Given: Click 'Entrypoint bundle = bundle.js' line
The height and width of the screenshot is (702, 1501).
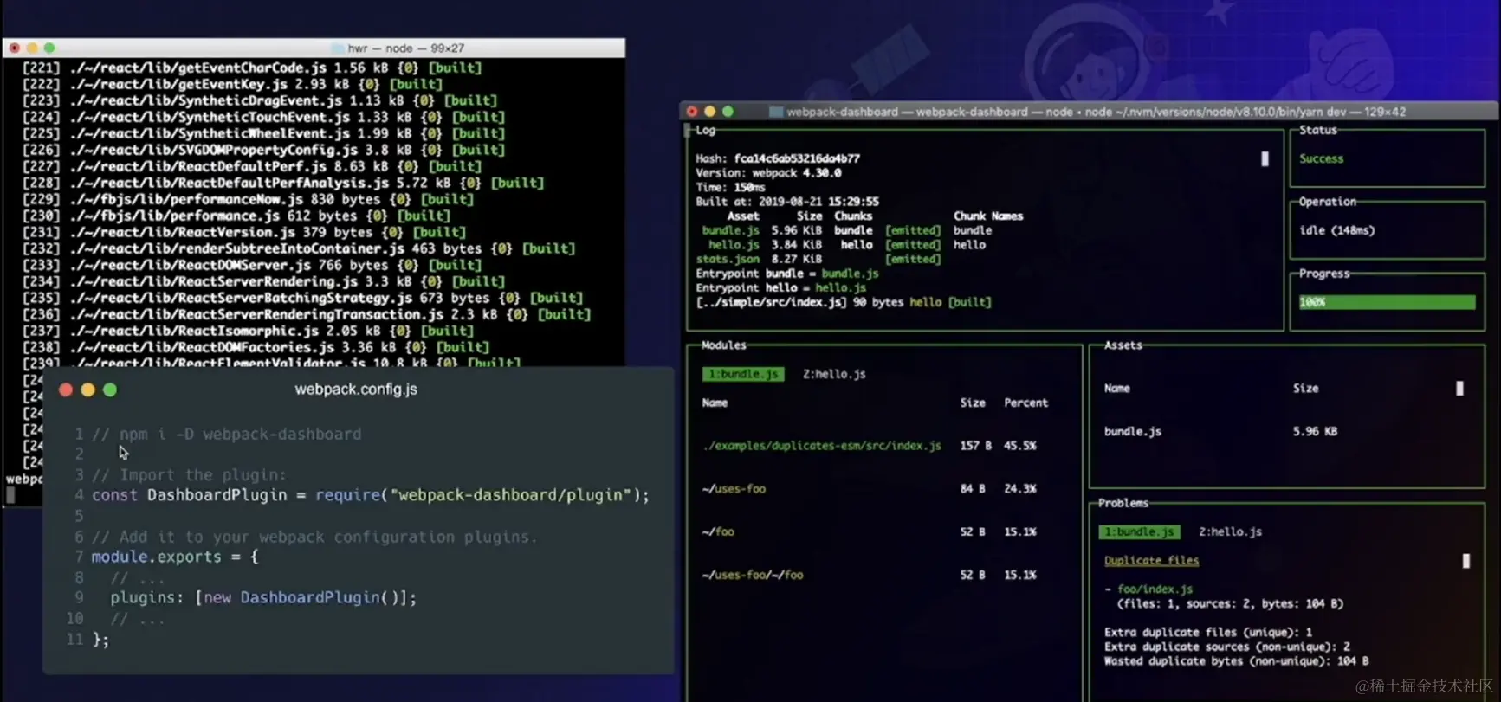Looking at the screenshot, I should click(786, 274).
